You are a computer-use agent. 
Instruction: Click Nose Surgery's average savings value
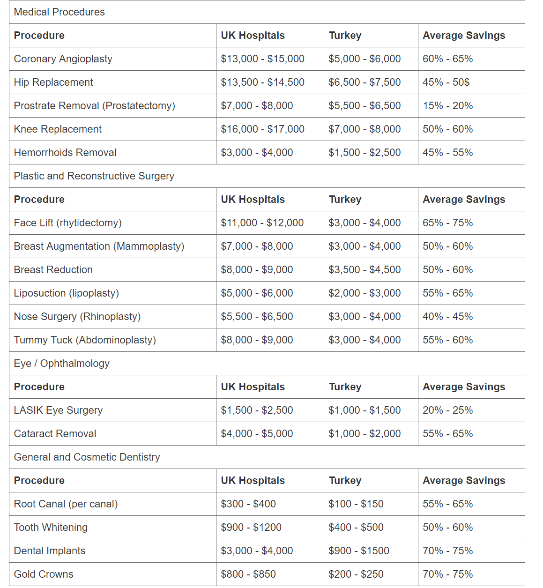click(448, 317)
